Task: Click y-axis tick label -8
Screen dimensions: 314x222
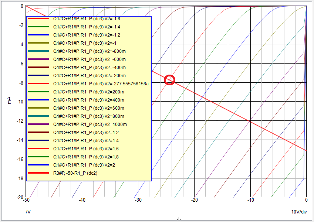Action: tap(21, 83)
